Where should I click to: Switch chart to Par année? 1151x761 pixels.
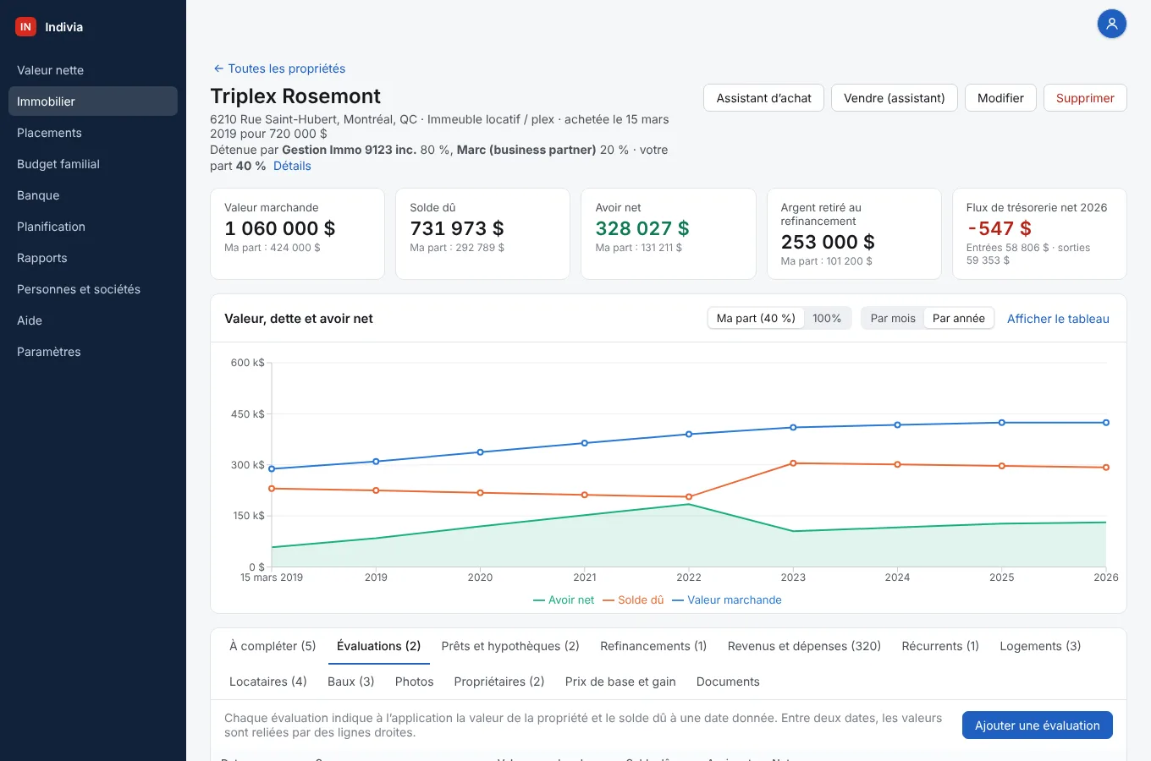(959, 319)
